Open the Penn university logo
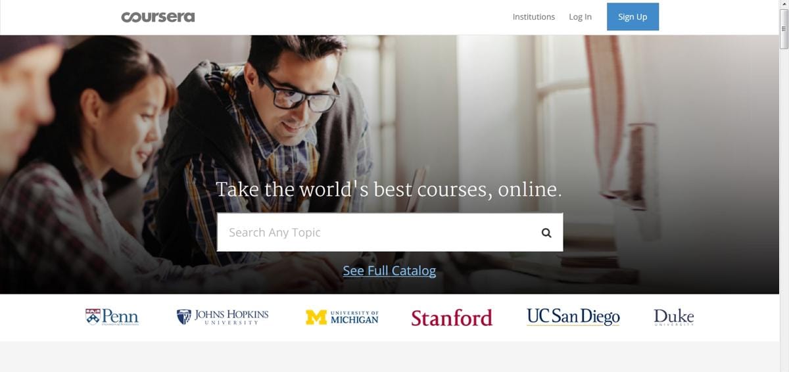 pyautogui.click(x=112, y=317)
